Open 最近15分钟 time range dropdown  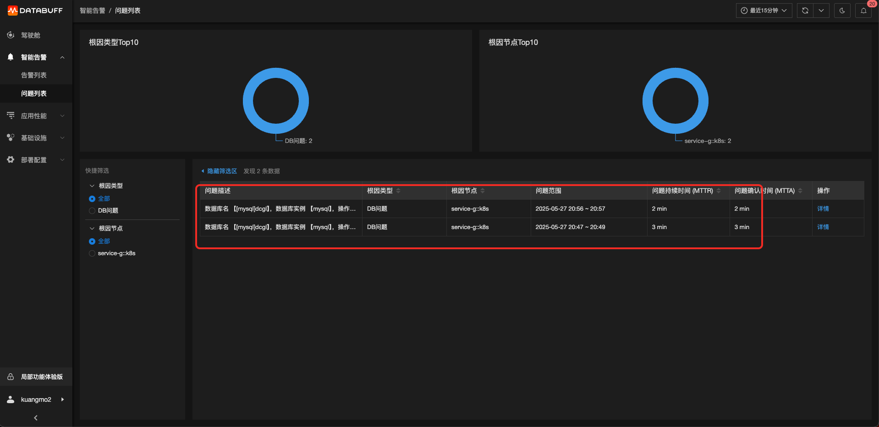(764, 11)
